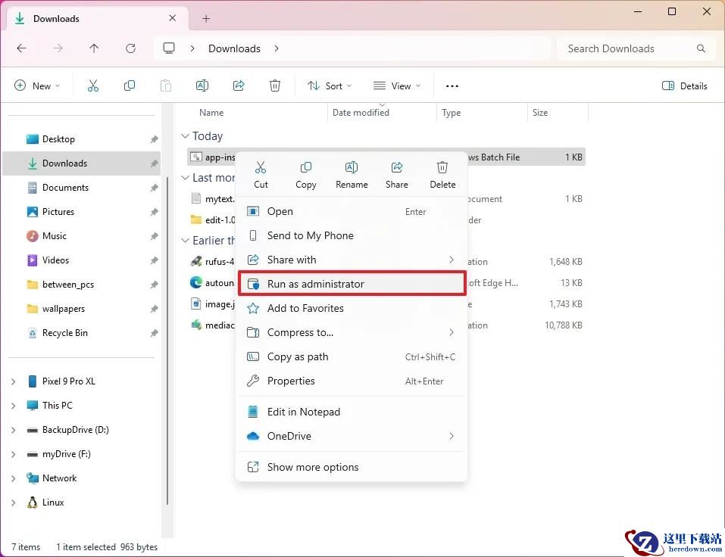The image size is (725, 557).
Task: Select Run as administrator
Action: 352,284
